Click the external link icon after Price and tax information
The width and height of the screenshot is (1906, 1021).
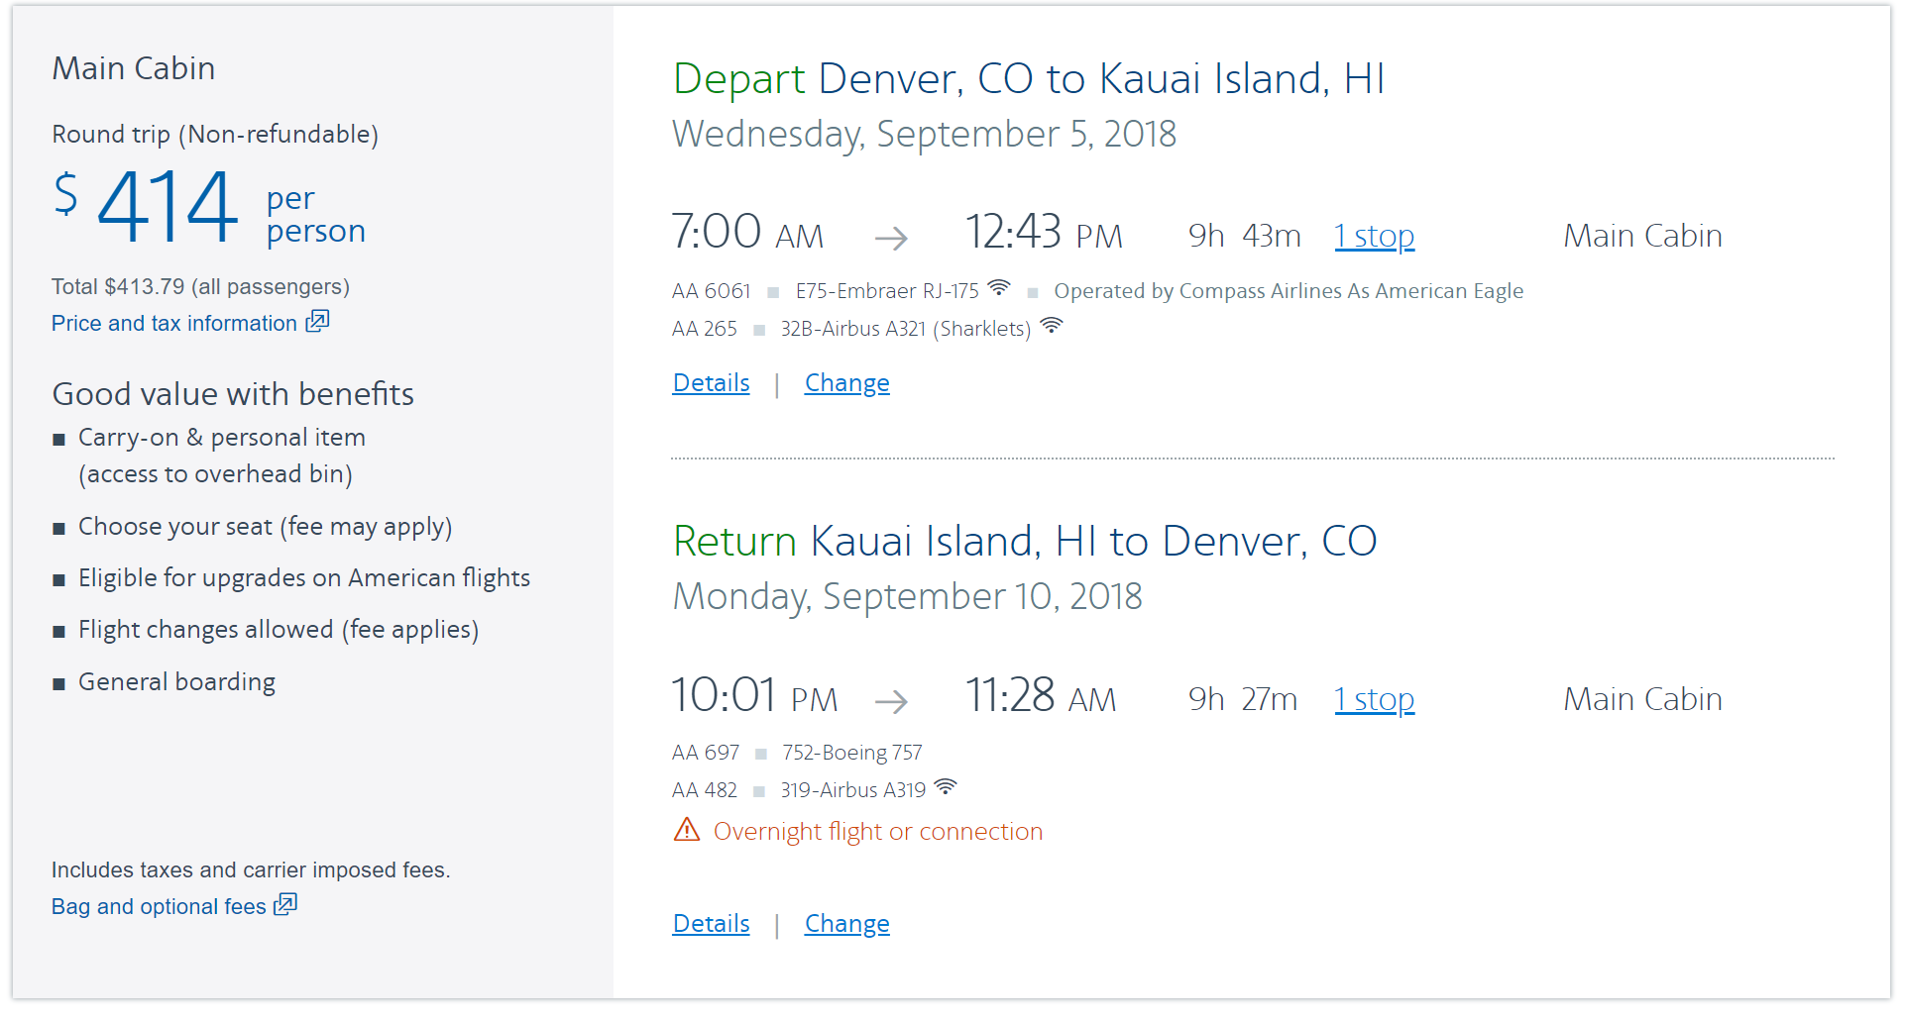(317, 322)
